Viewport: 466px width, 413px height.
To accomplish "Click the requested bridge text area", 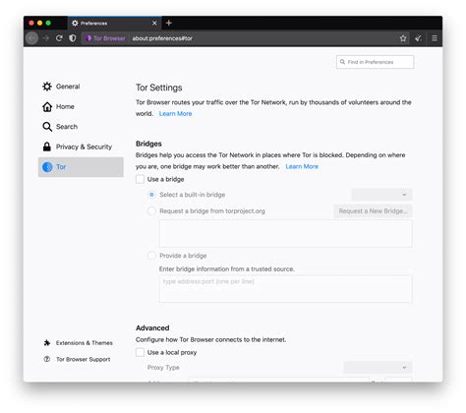I will tap(285, 233).
